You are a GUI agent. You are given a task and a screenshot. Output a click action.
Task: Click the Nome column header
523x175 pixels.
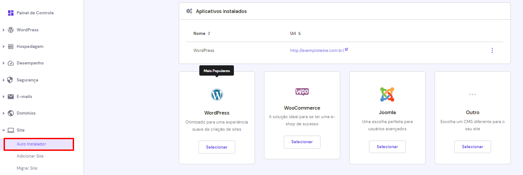tap(199, 33)
